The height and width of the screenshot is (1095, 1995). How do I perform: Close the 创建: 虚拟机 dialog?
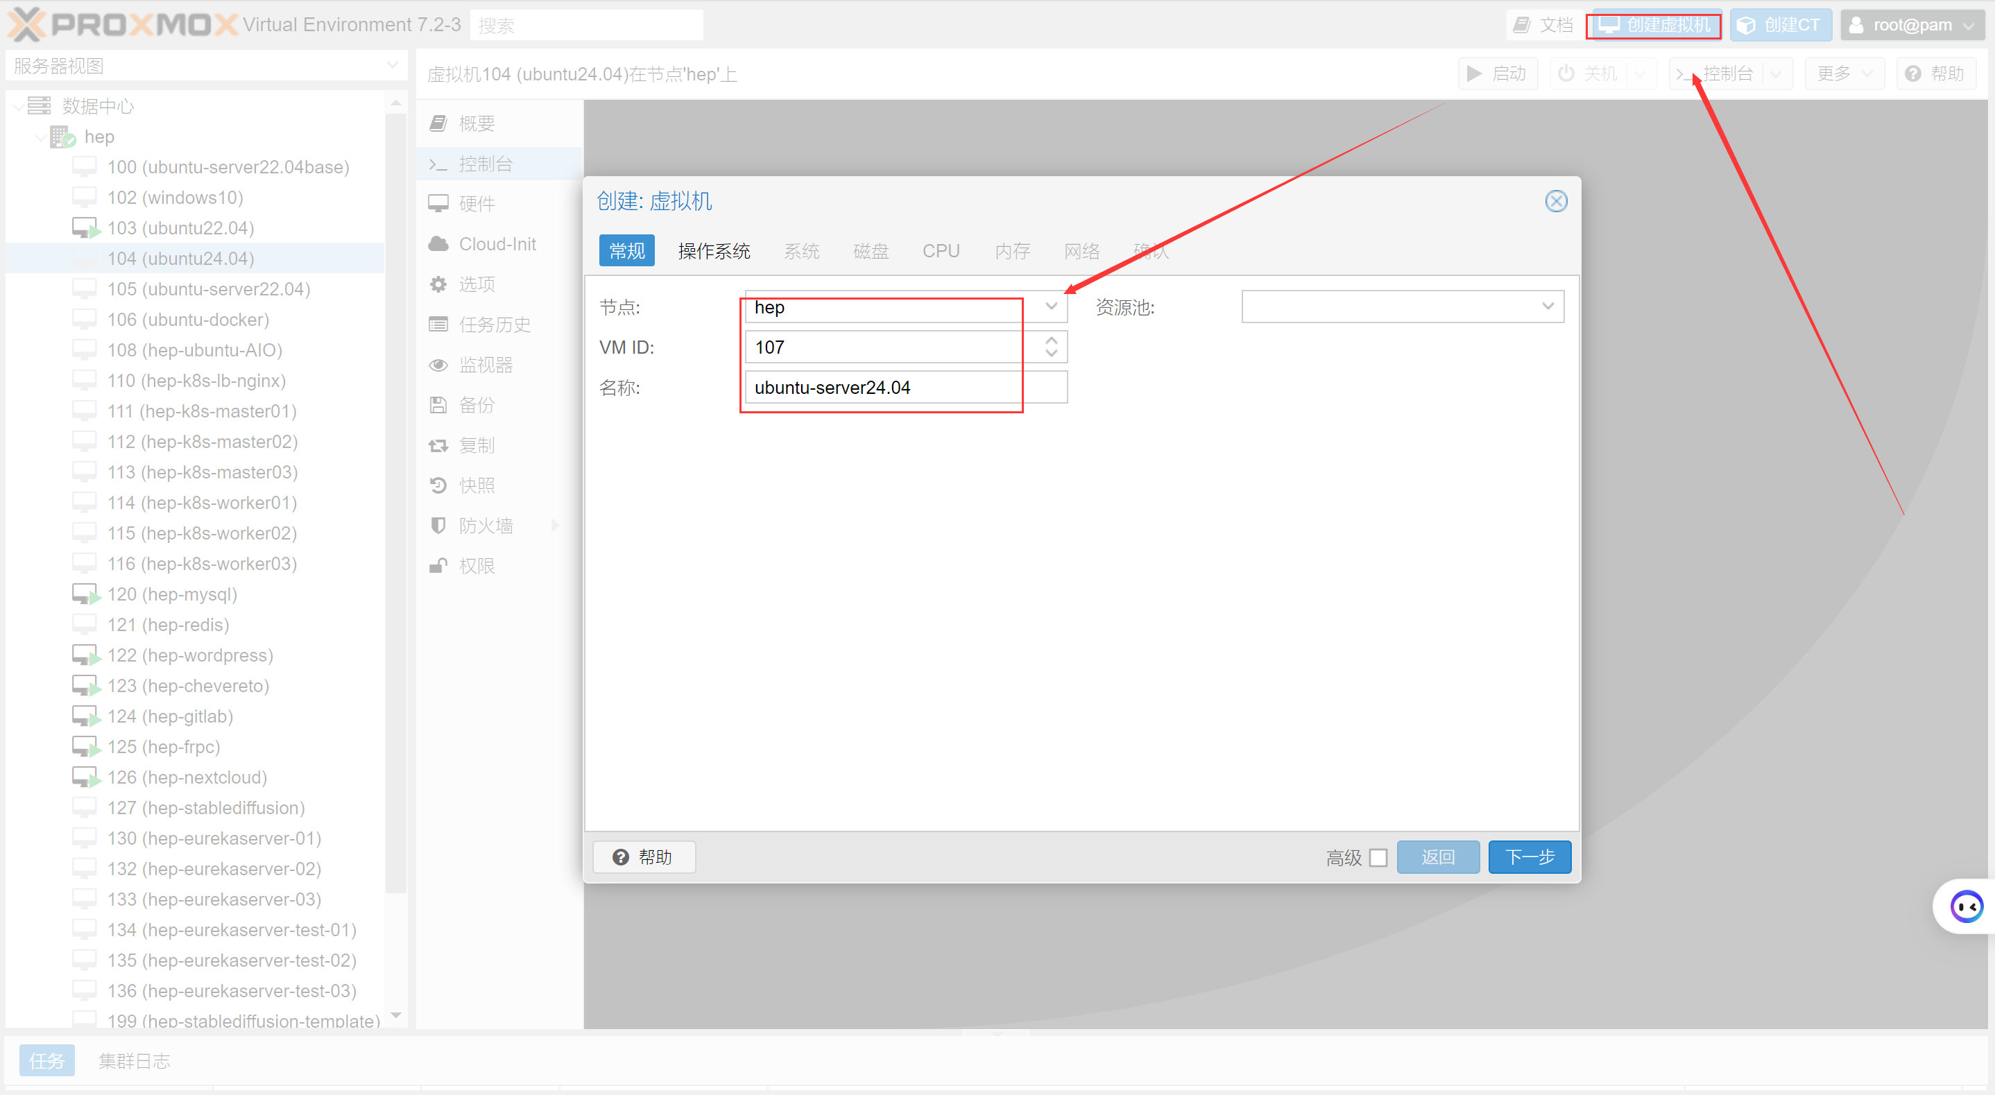click(x=1556, y=201)
